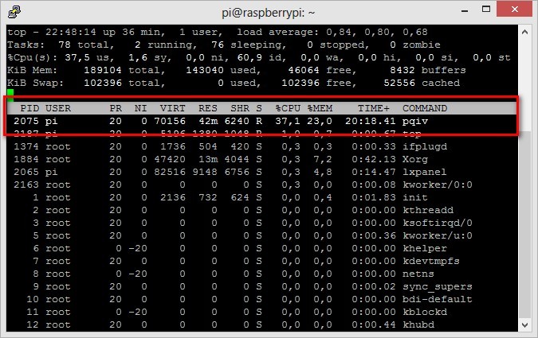Click the bdi-default process name
Screen dimensions: 538x338
[x=438, y=299]
